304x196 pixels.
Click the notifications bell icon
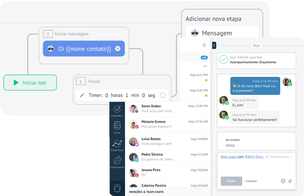[x=117, y=188]
